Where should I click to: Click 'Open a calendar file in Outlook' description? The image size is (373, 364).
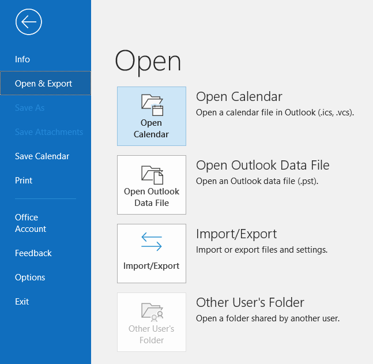click(275, 112)
